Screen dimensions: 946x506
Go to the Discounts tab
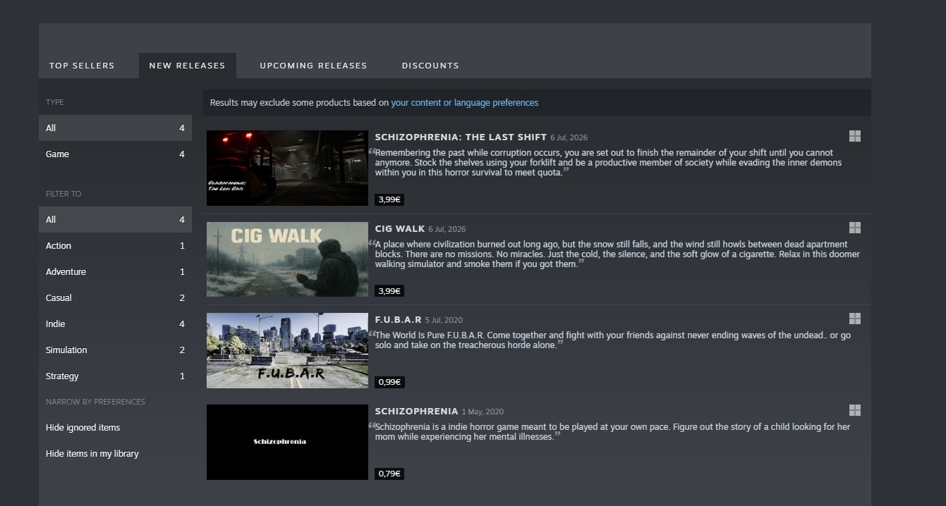pos(430,66)
